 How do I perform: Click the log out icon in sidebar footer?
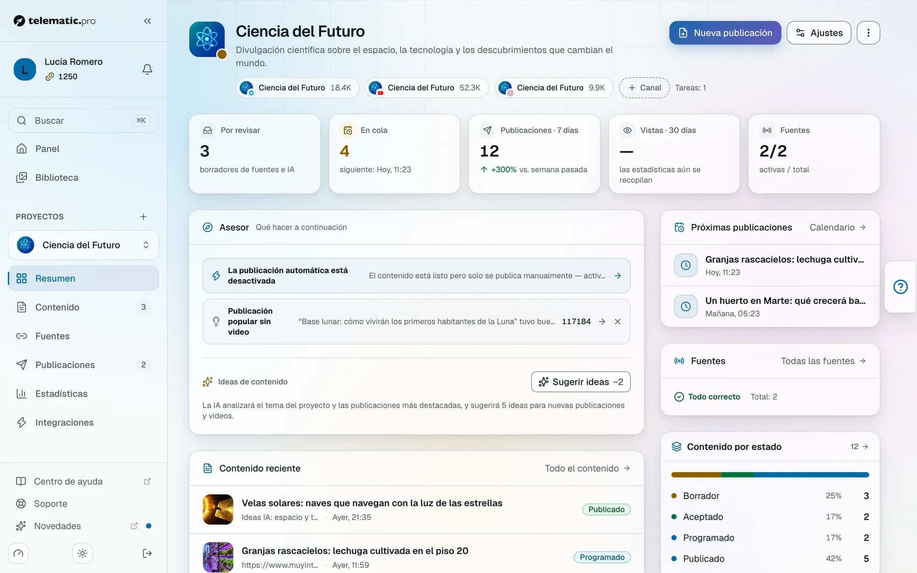click(147, 553)
